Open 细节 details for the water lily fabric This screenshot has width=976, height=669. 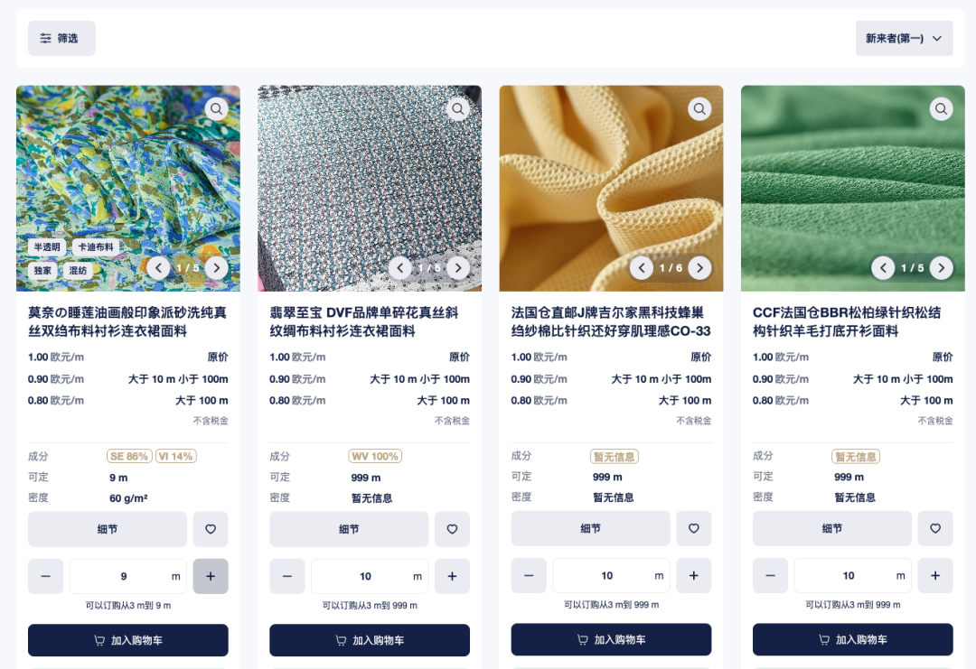[107, 529]
